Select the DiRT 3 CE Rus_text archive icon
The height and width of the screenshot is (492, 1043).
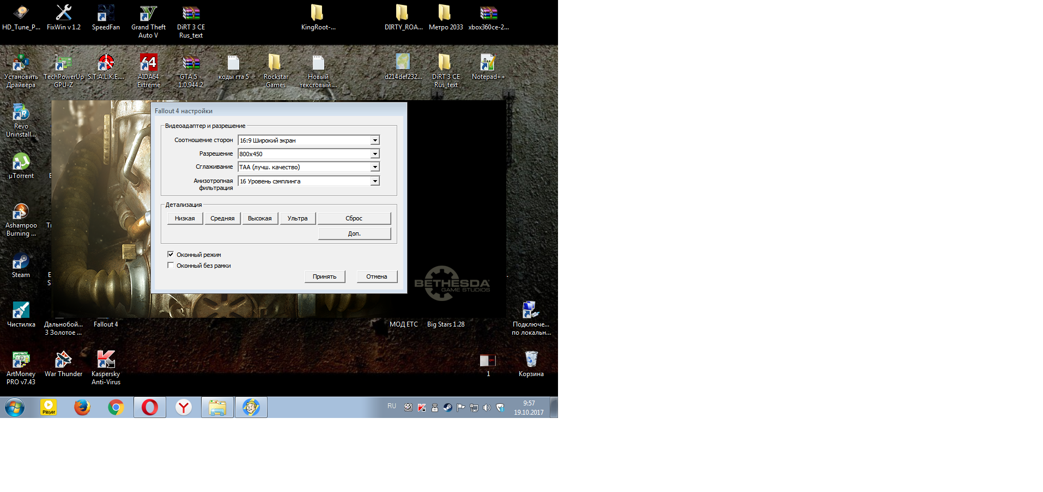(x=191, y=21)
